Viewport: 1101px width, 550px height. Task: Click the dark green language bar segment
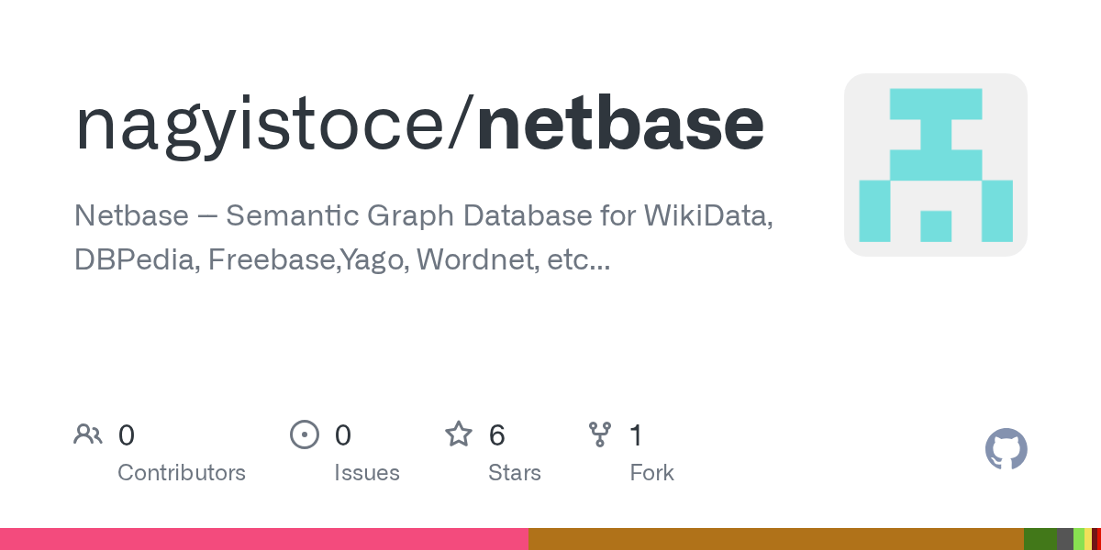click(1040, 539)
